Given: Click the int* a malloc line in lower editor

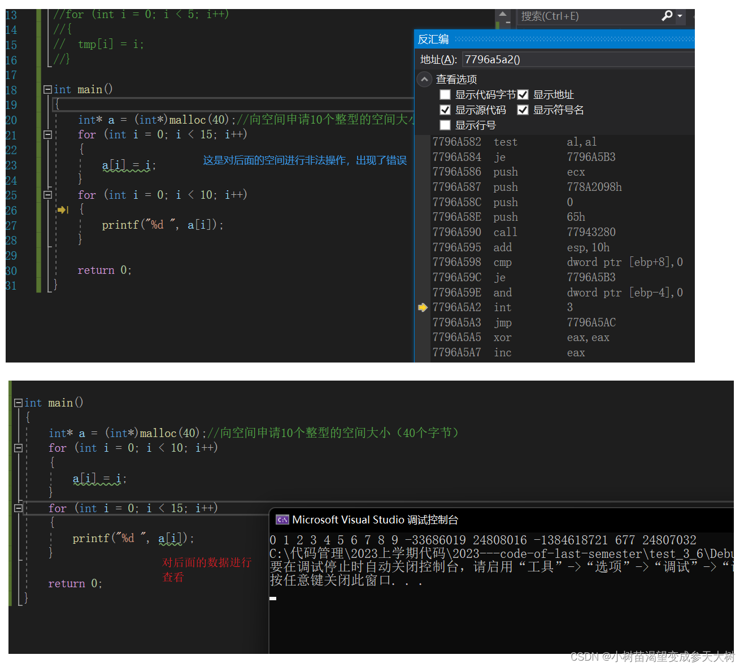Looking at the screenshot, I should (254, 433).
